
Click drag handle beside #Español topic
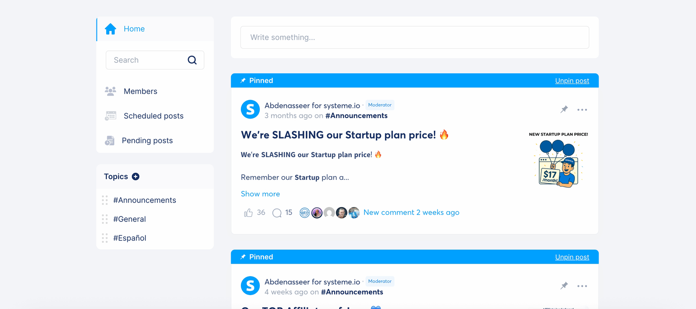coord(105,238)
